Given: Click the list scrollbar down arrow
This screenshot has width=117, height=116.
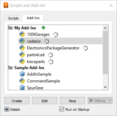Looking at the screenshot, I should tap(105, 87).
